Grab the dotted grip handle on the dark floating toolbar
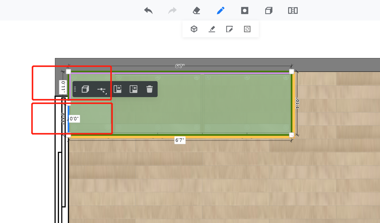This screenshot has height=223, width=380. click(75, 89)
